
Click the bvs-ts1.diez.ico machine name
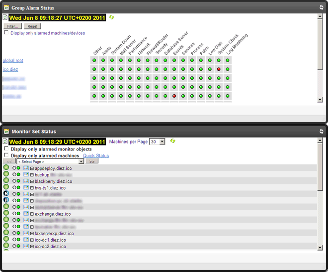click(x=50, y=188)
